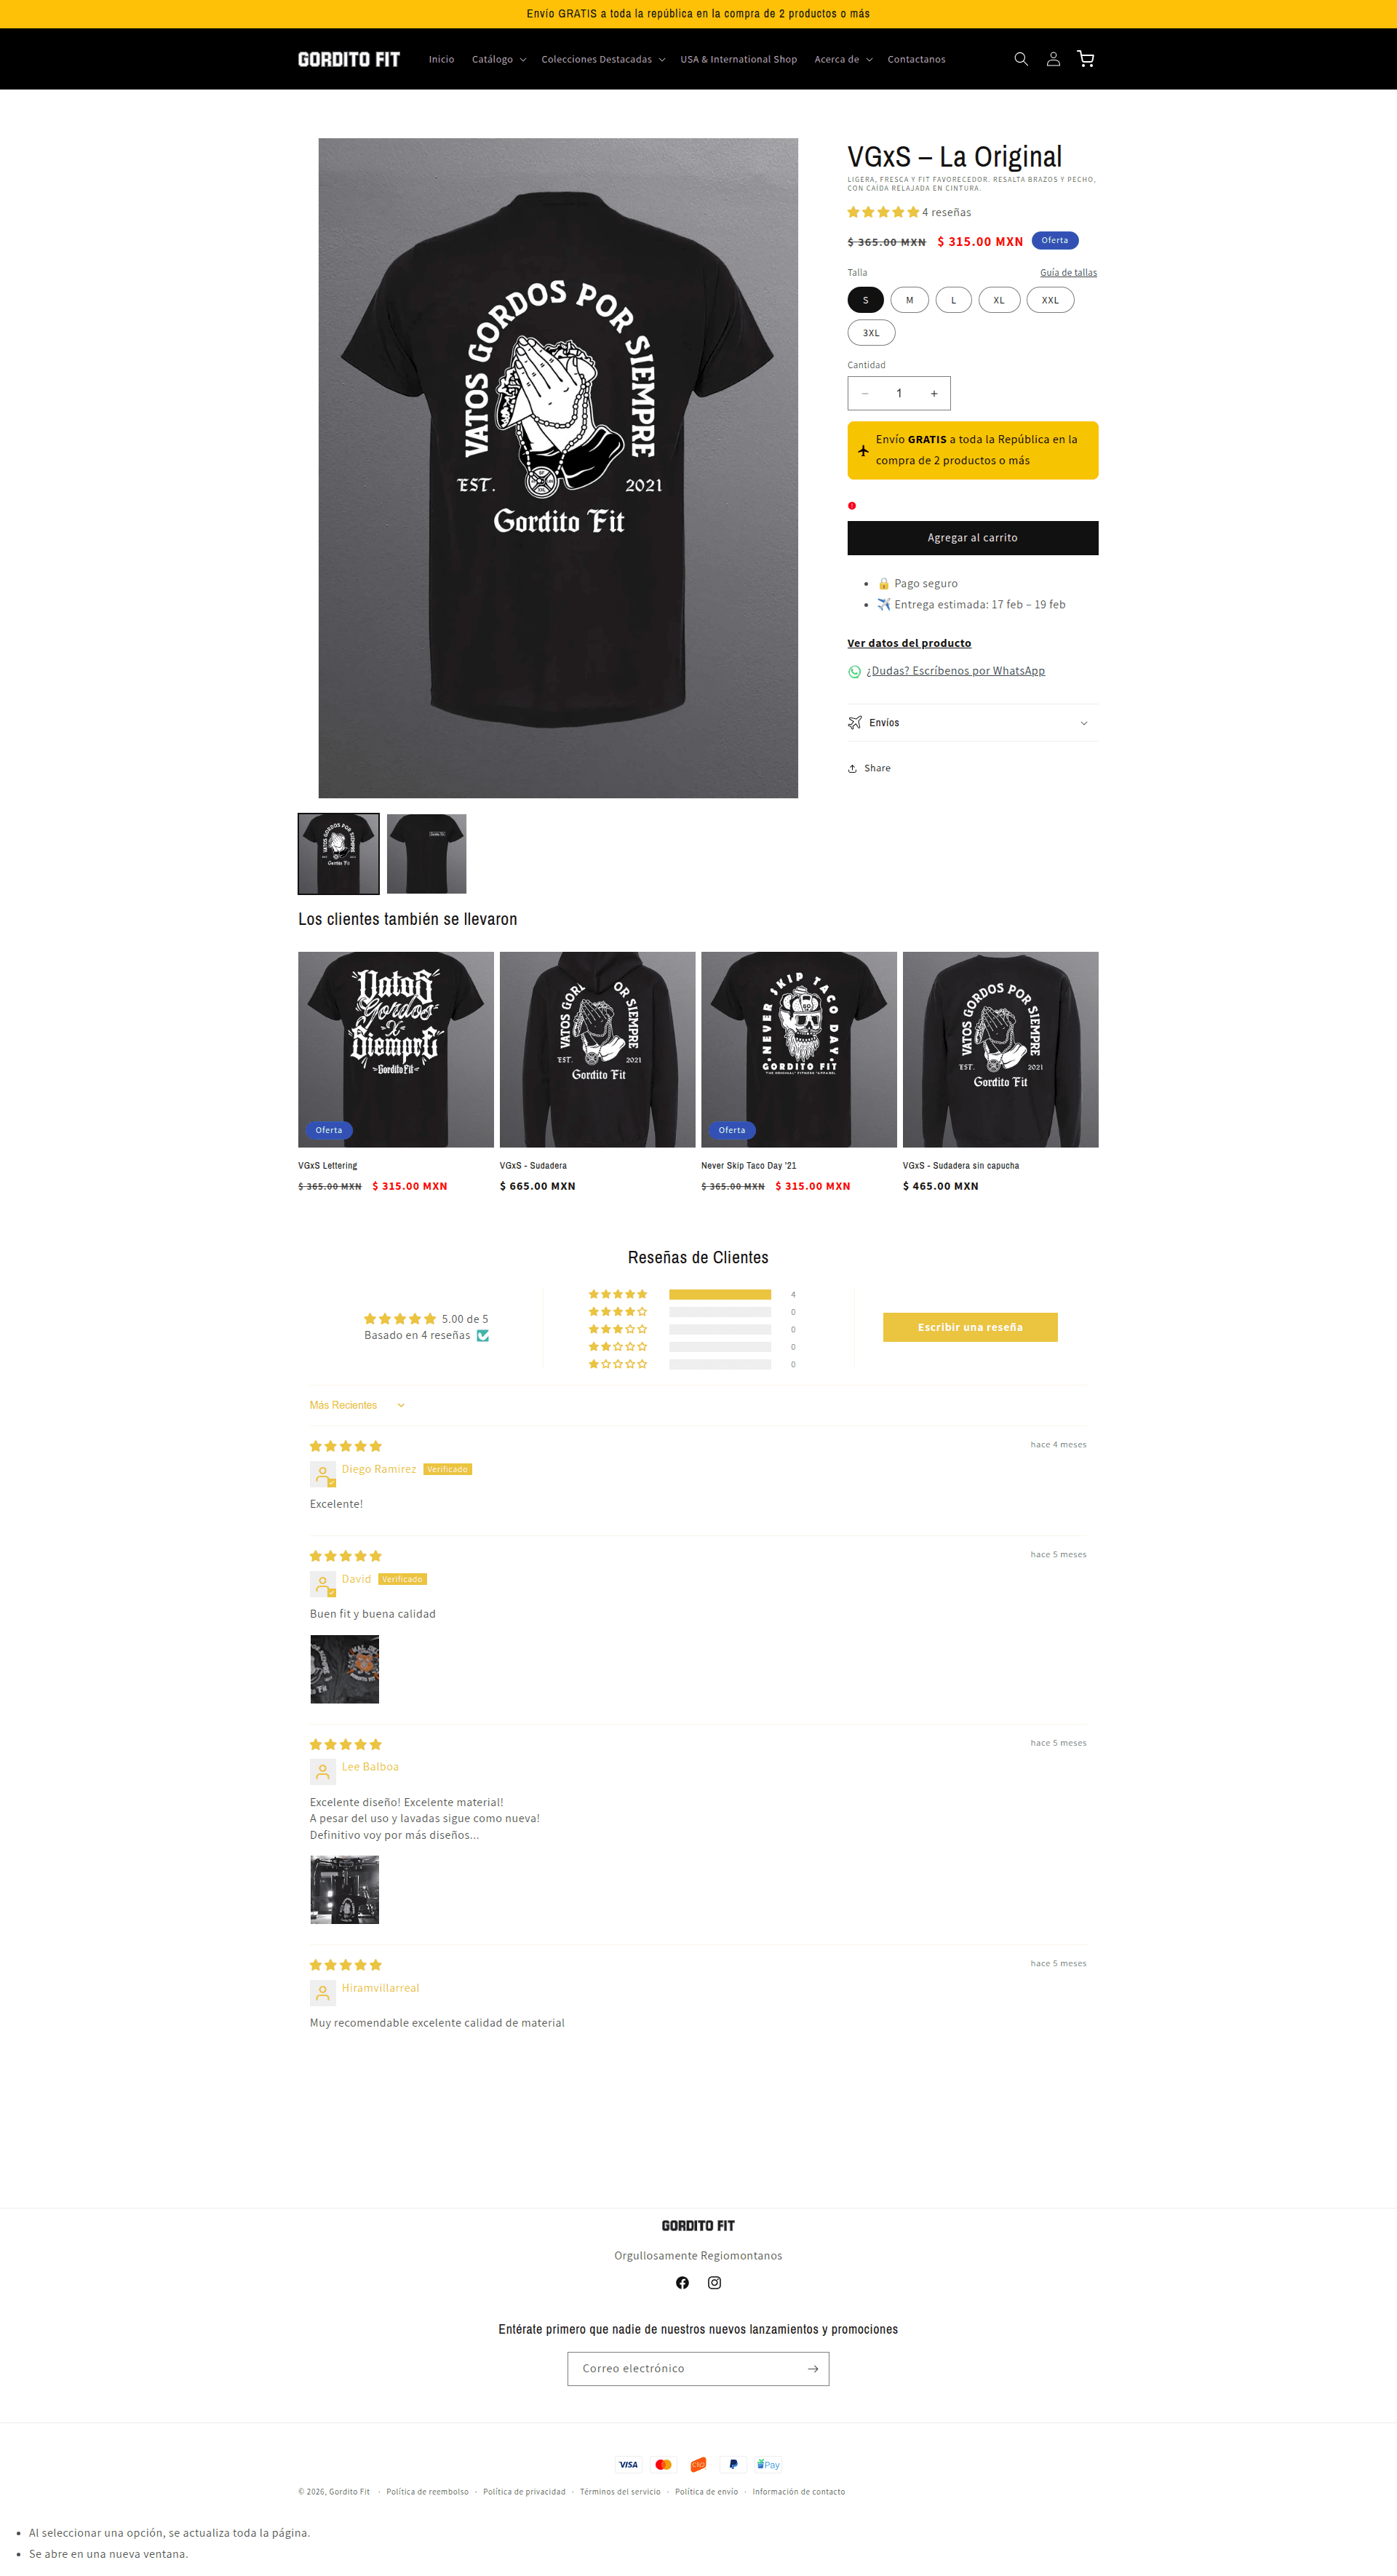Select size M option

pos(909,300)
